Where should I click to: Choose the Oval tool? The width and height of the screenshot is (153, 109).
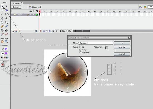[2, 22]
